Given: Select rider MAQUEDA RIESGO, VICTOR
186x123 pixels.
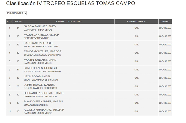Looking at the screenshot, I should point(41,35).
